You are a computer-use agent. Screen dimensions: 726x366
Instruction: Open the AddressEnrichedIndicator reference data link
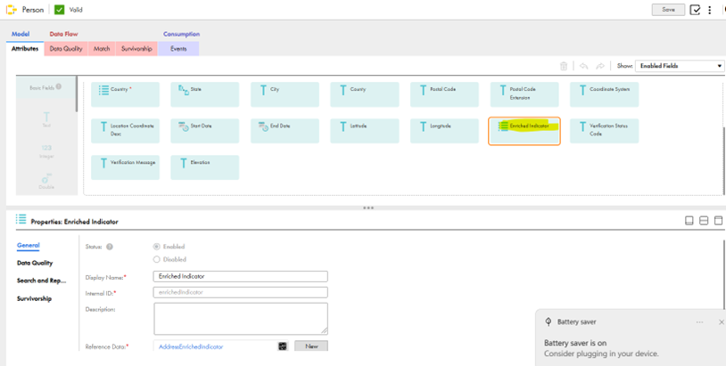pos(191,346)
